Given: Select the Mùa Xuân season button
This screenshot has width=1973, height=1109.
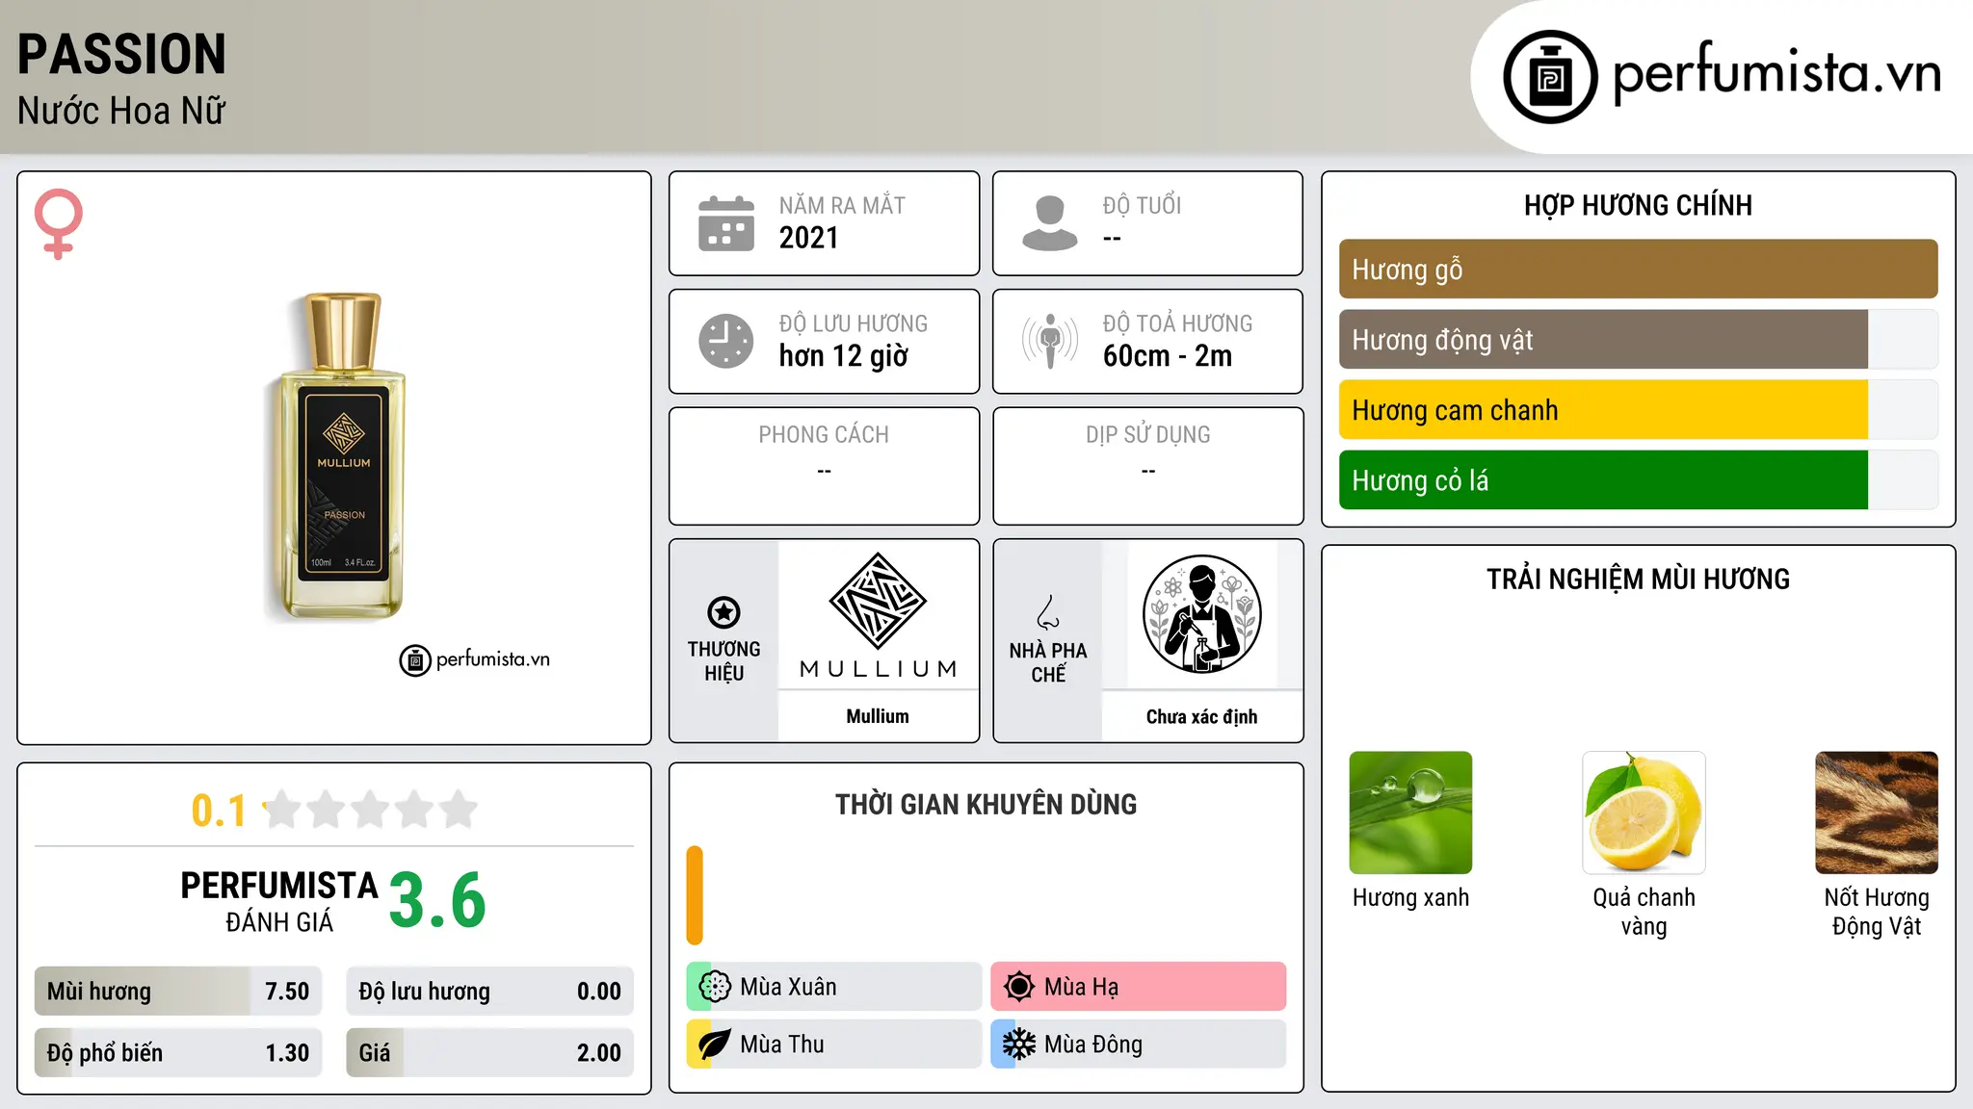Looking at the screenshot, I should click(834, 987).
